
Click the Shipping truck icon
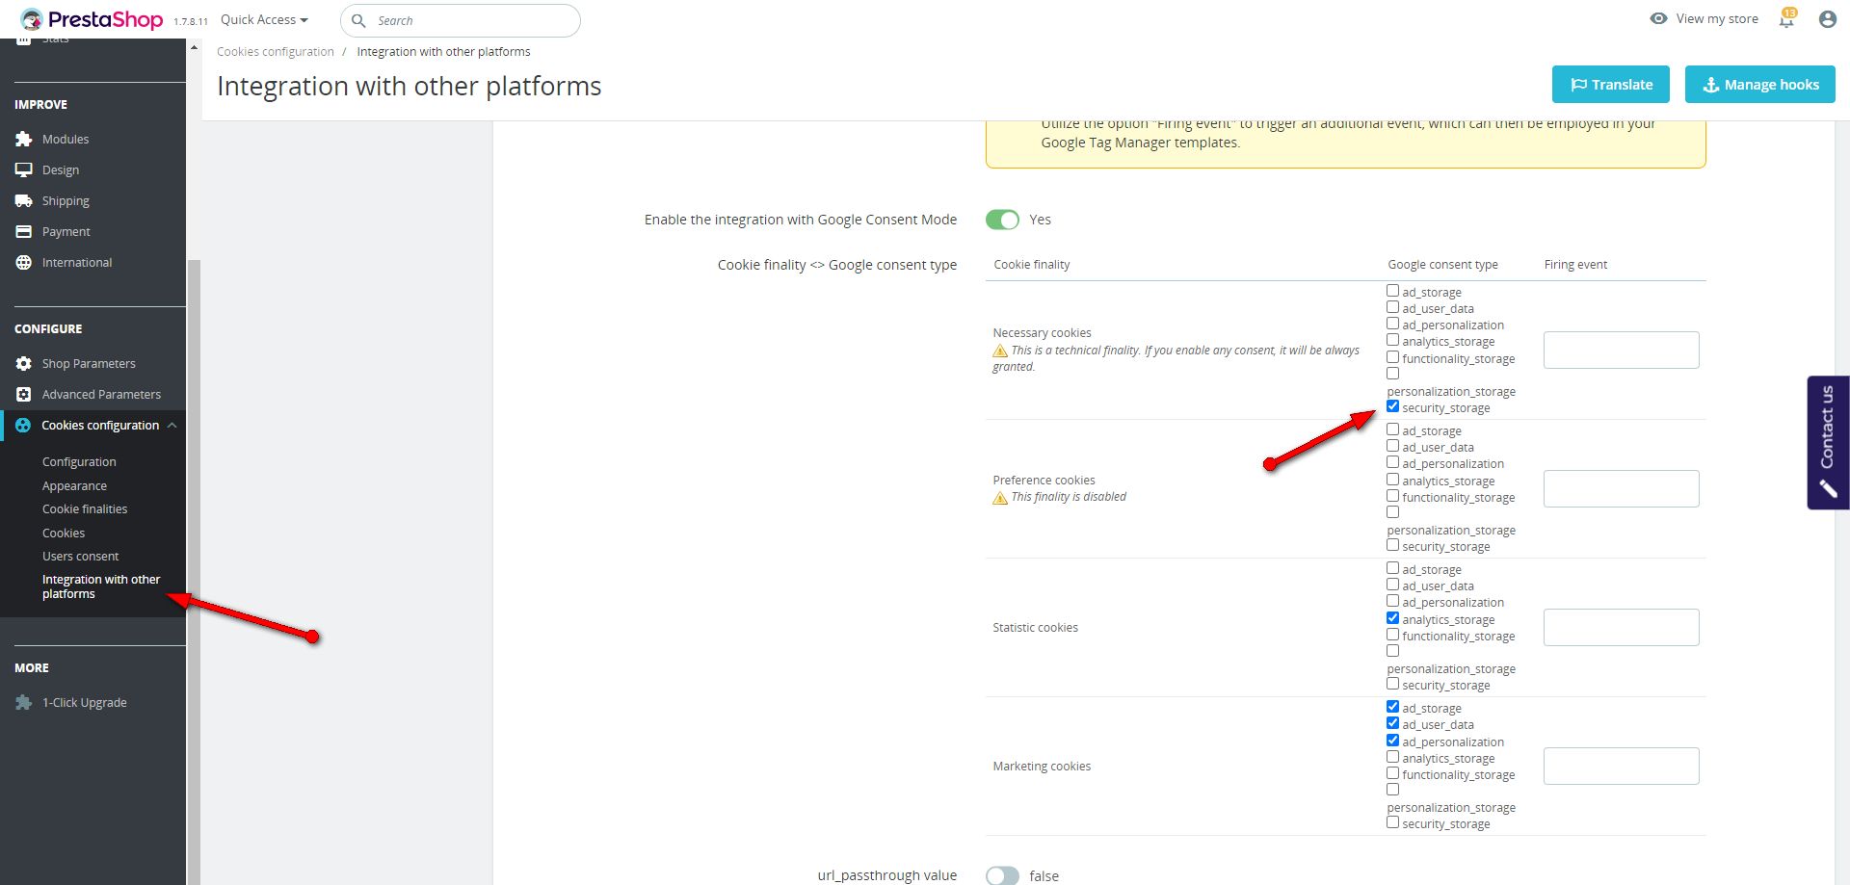(24, 201)
